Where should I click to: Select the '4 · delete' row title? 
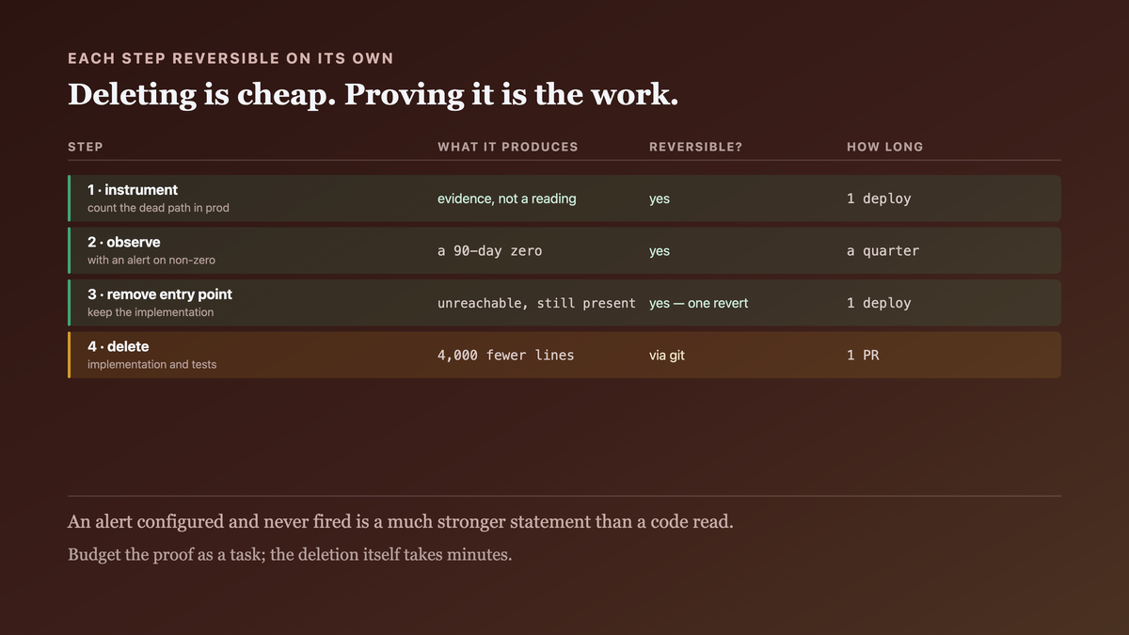(x=119, y=346)
